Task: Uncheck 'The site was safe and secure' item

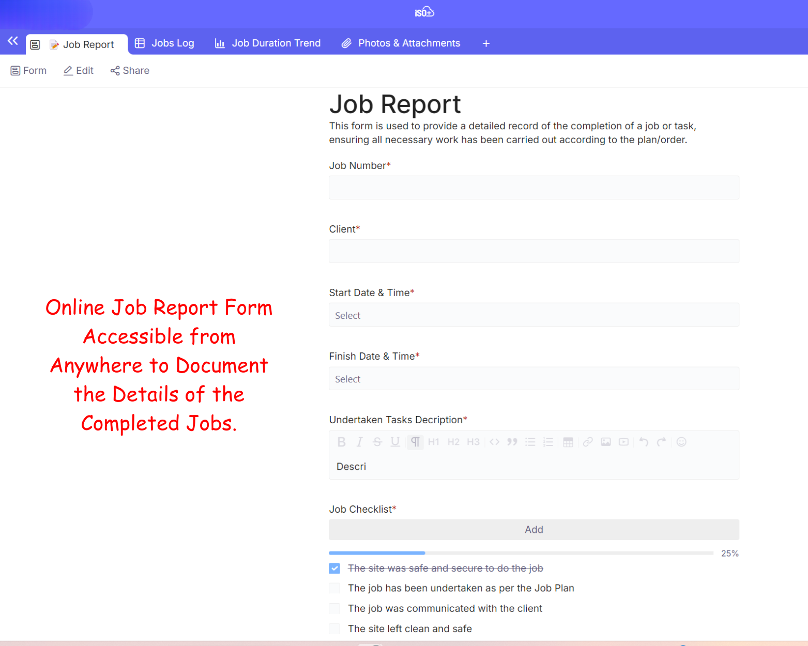Action: coord(334,568)
